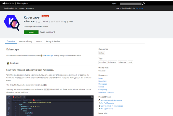The height and width of the screenshot is (116, 173).
Task: Click the Free price label
Action: [x=71, y=22]
